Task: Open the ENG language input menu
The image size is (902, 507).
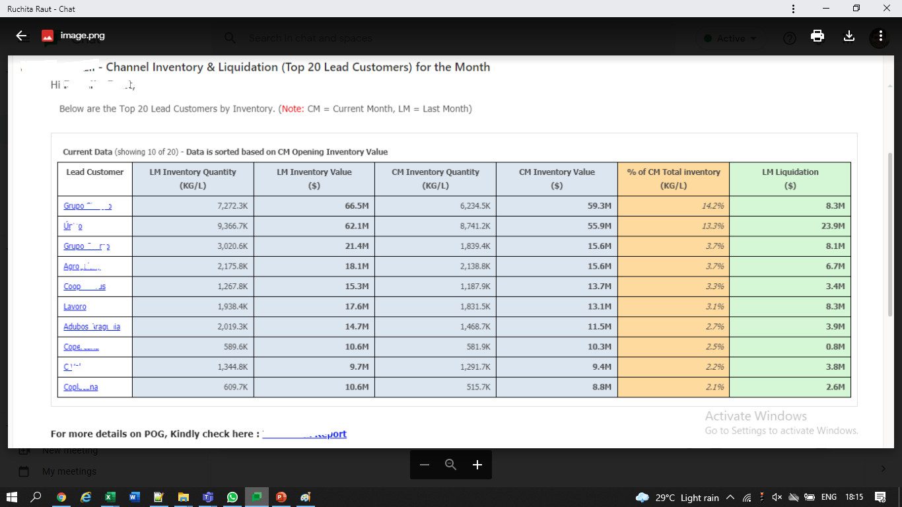Action: pos(829,497)
